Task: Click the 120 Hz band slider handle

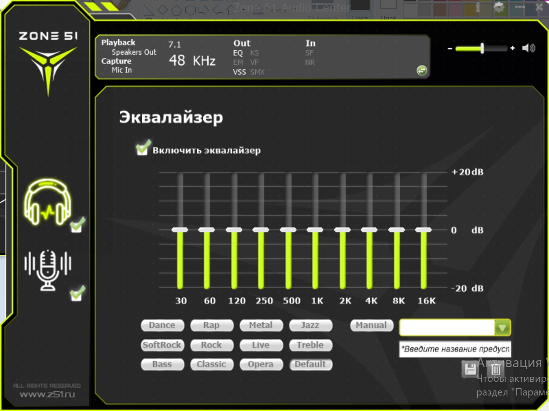Action: tap(234, 230)
